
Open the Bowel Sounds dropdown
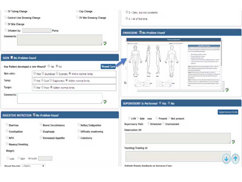click(33, 166)
